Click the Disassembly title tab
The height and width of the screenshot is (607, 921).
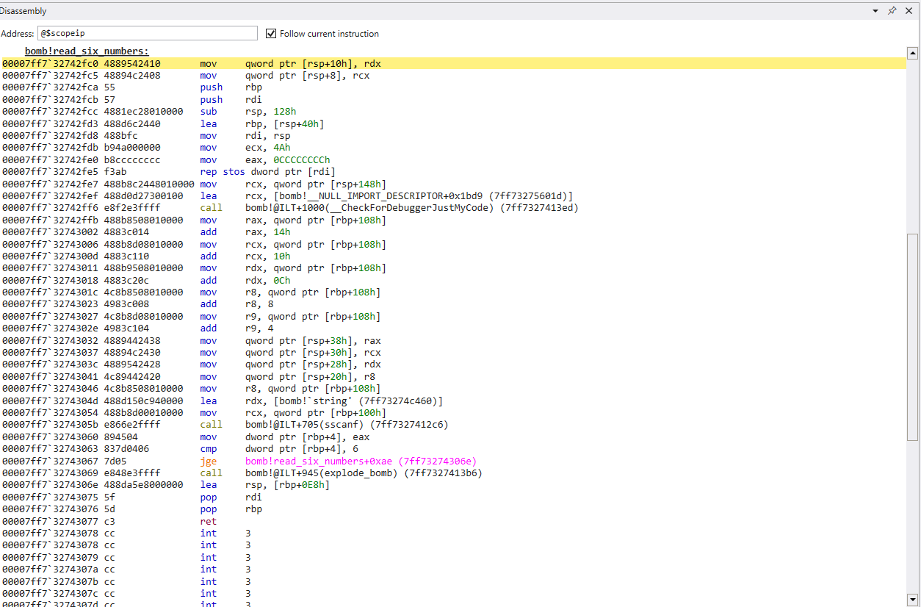[x=23, y=11]
